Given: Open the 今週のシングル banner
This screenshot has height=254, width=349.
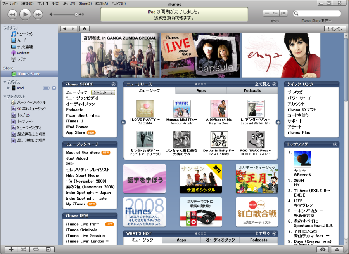Looking at the screenshot, I should click(200, 178).
